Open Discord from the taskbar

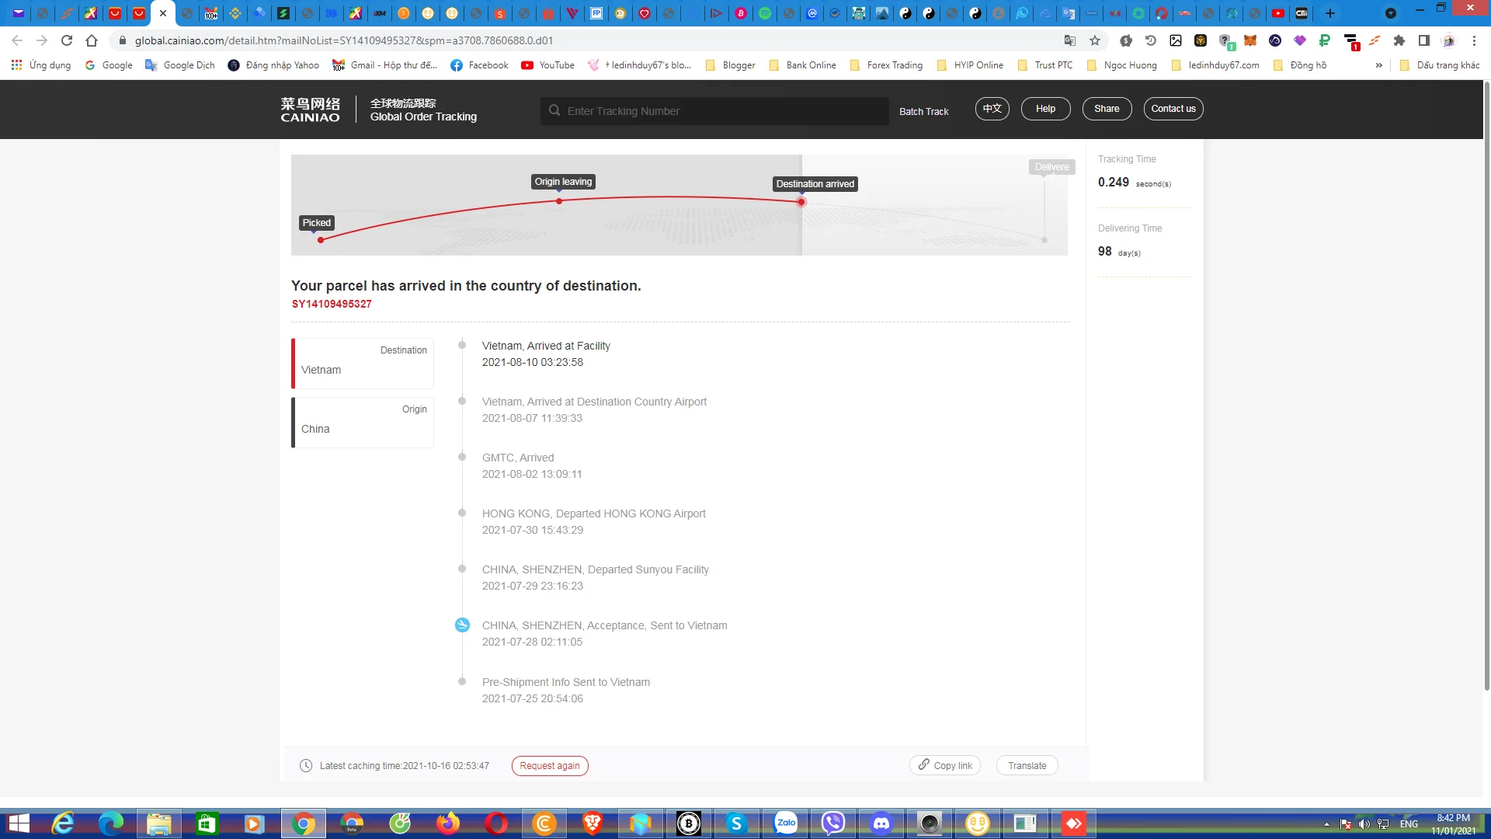pyautogui.click(x=881, y=823)
